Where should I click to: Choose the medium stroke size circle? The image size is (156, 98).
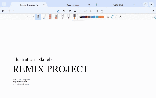pyautogui.click(x=117, y=17)
